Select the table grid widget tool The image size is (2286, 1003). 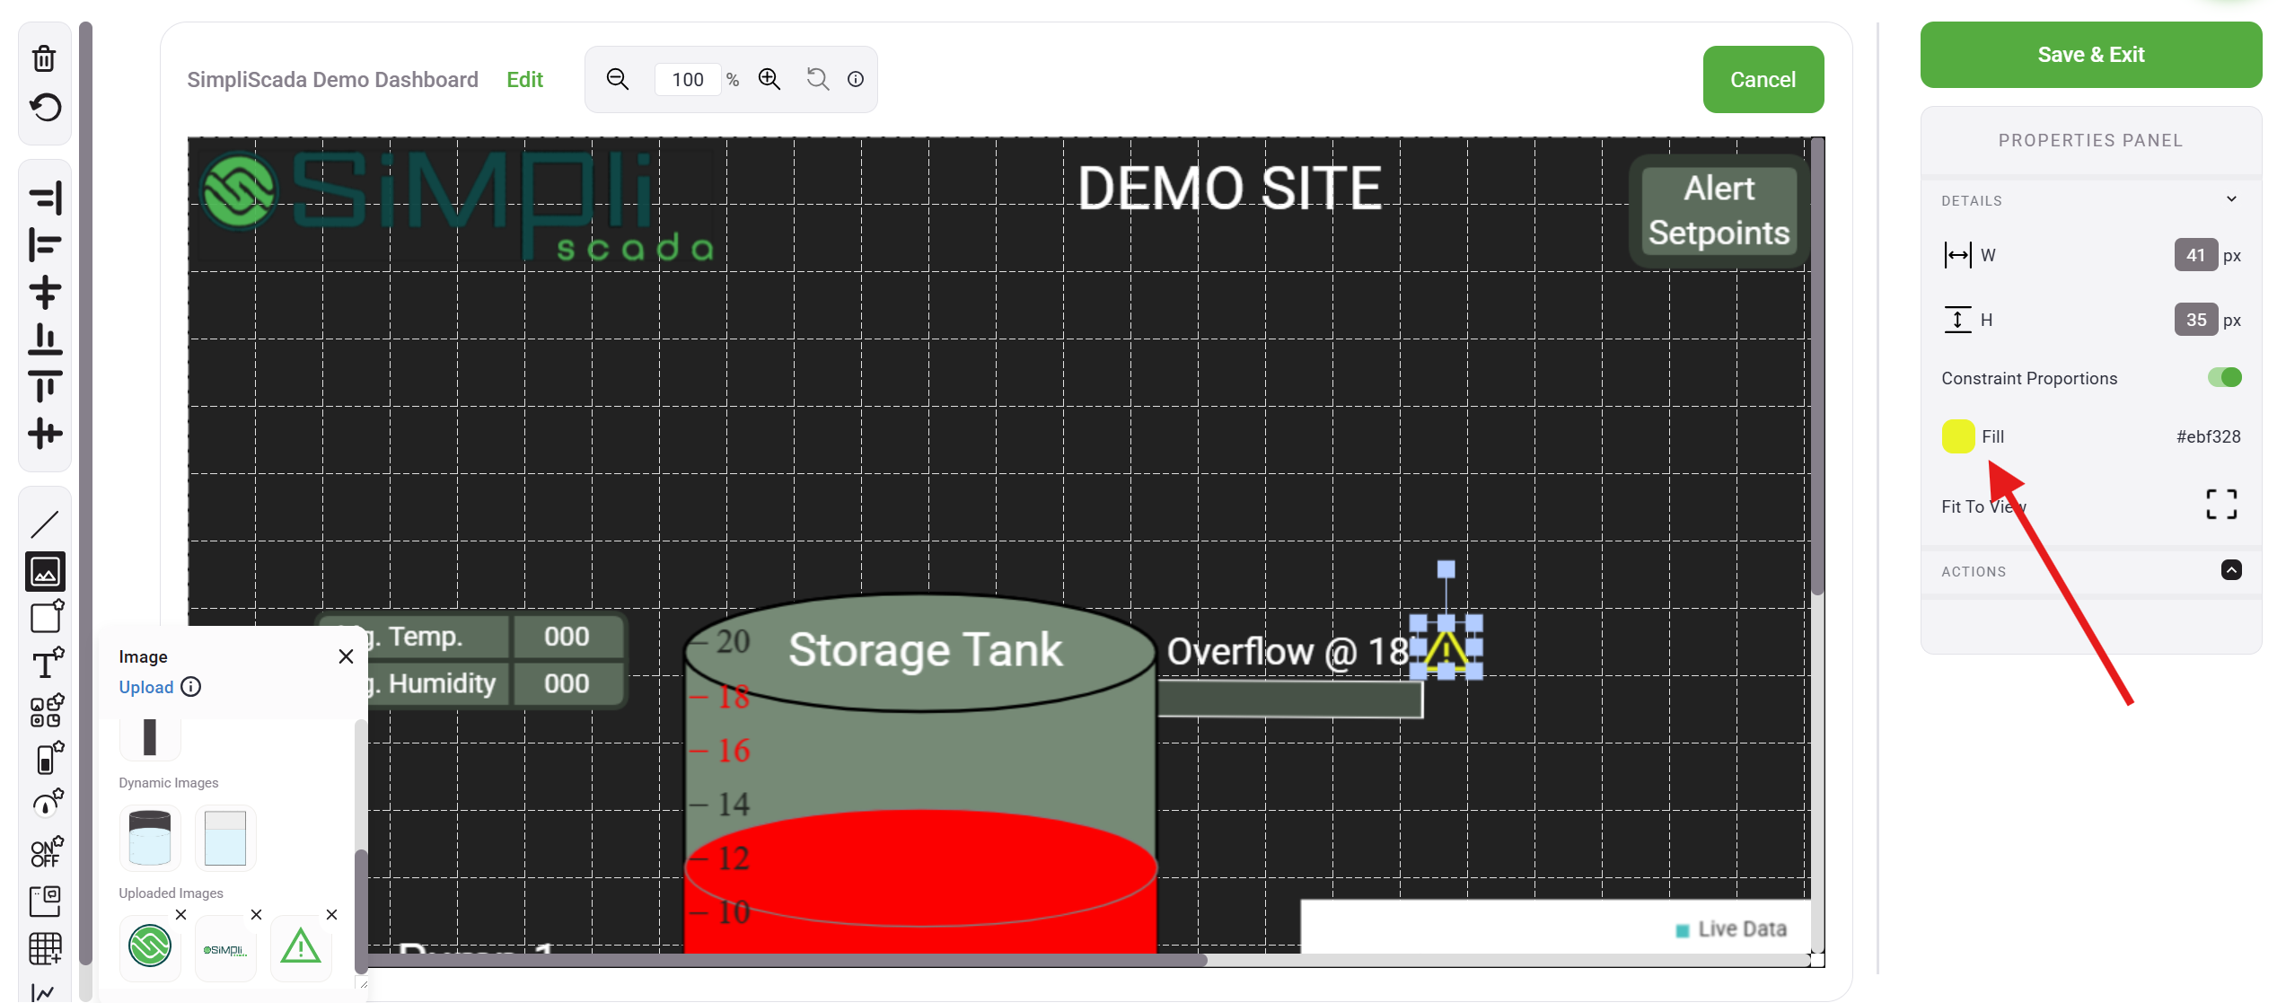click(x=45, y=947)
